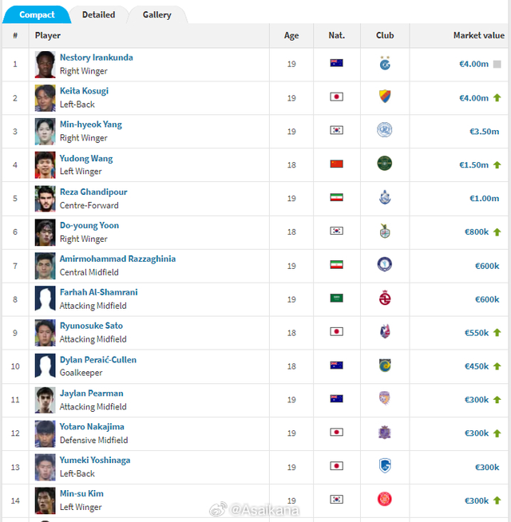Click club crest next to Ryunosuke Sato

(385, 332)
